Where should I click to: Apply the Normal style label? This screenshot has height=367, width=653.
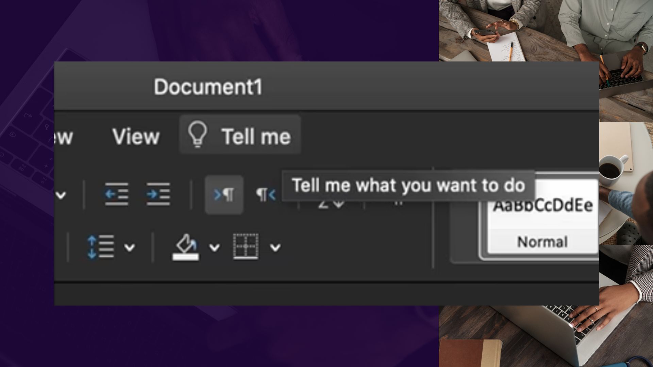[542, 242]
